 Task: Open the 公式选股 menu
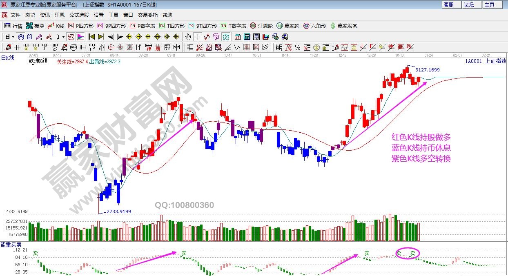(x=79, y=15)
